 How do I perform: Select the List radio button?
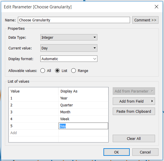coord(57,71)
